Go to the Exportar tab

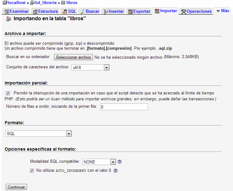[x=139, y=11]
